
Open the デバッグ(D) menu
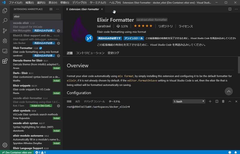click(x=79, y=2)
